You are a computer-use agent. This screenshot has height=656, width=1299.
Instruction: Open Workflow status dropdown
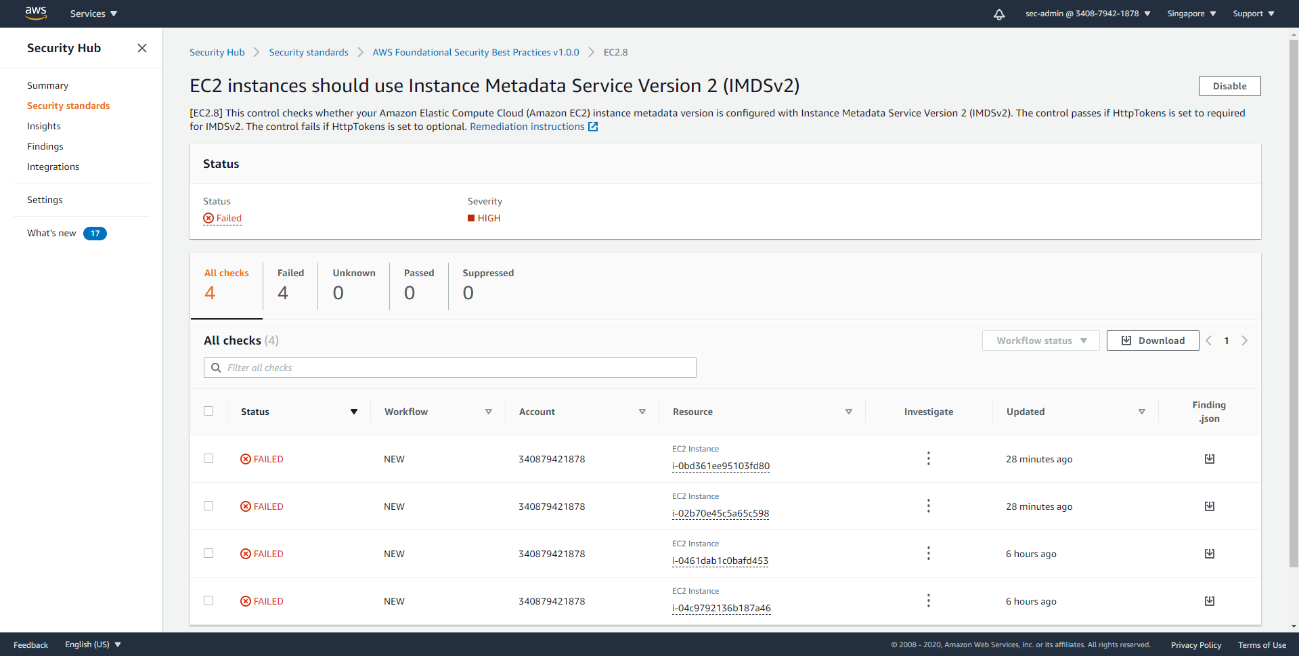coord(1041,341)
